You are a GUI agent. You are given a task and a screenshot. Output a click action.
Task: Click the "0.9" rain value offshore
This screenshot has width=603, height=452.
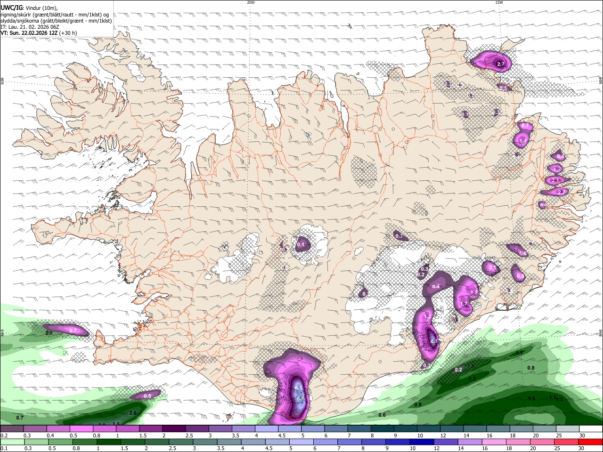point(418,405)
